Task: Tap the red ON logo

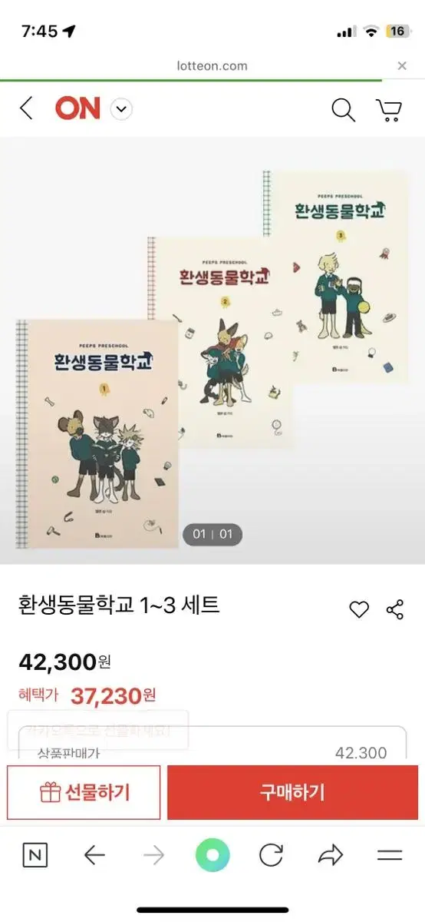Action: click(x=77, y=109)
